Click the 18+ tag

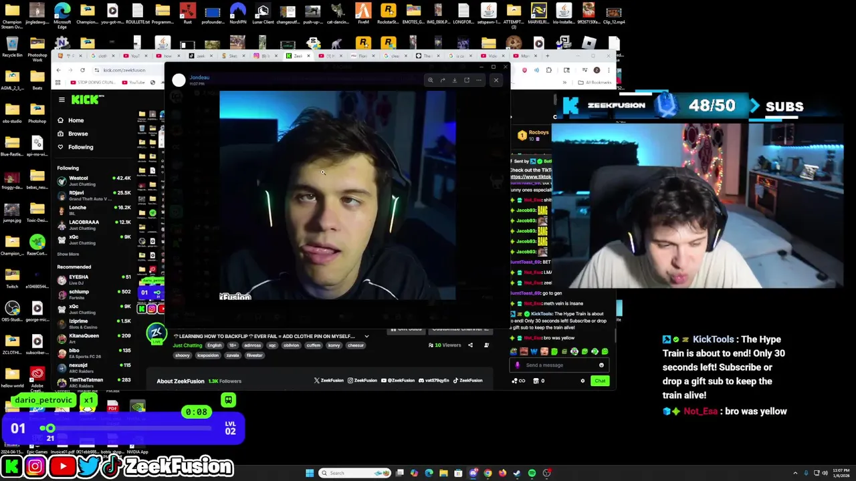tap(233, 345)
